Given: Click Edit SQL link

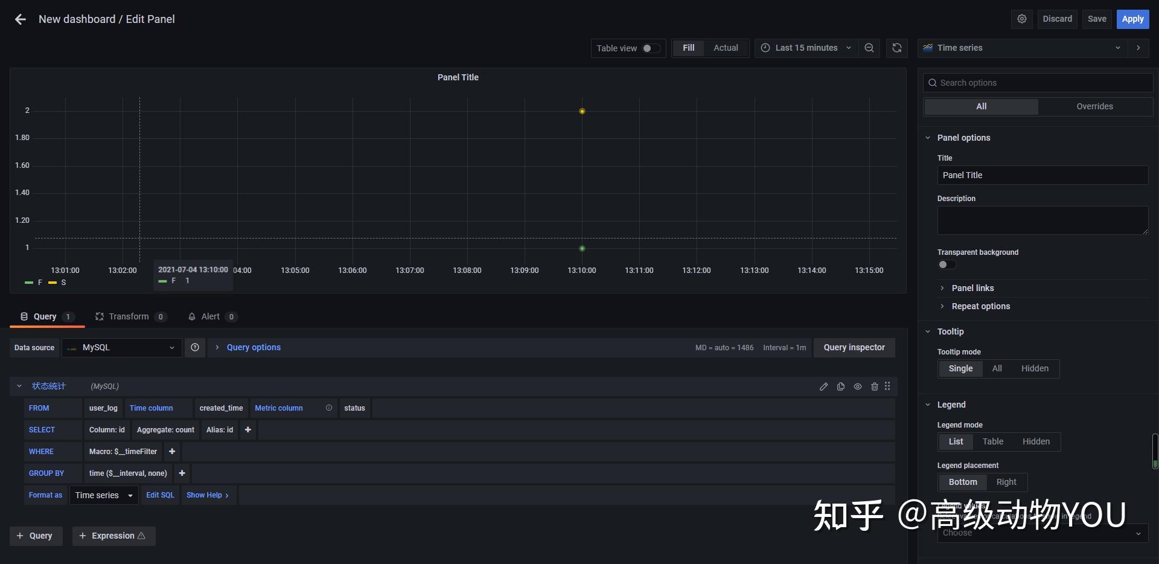Looking at the screenshot, I should tap(160, 495).
